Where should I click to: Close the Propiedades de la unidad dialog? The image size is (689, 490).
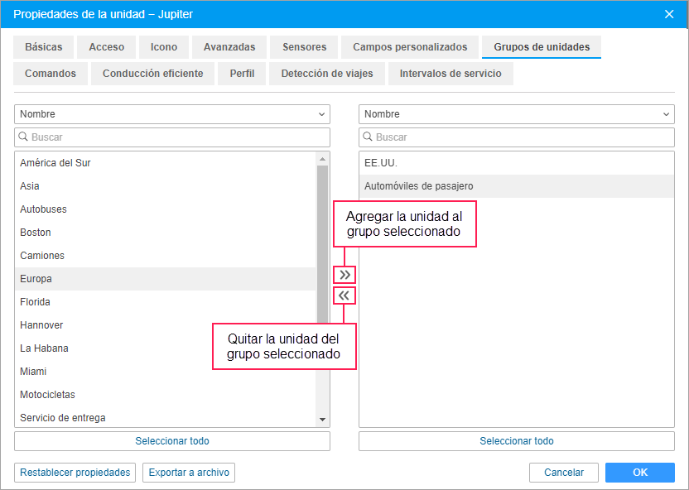(x=669, y=14)
